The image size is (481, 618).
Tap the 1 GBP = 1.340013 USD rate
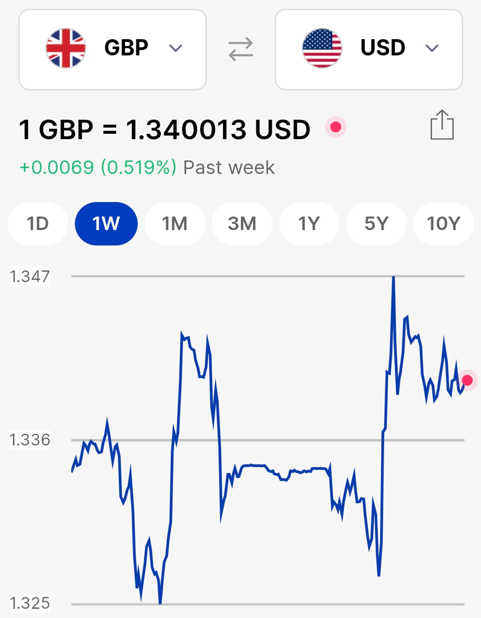(x=165, y=130)
